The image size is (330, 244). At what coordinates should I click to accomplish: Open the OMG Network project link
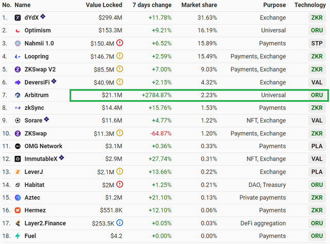point(43,146)
